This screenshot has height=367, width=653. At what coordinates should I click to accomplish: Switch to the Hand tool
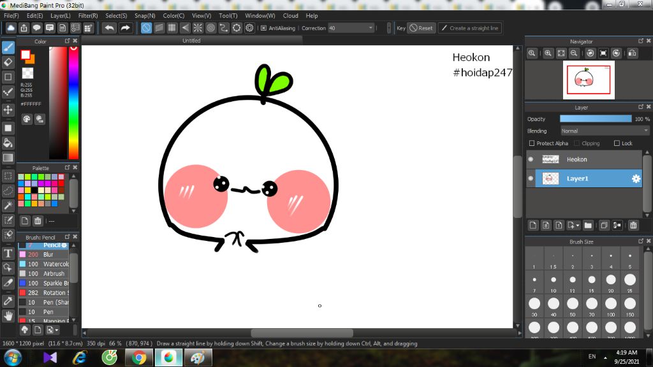[x=8, y=316]
